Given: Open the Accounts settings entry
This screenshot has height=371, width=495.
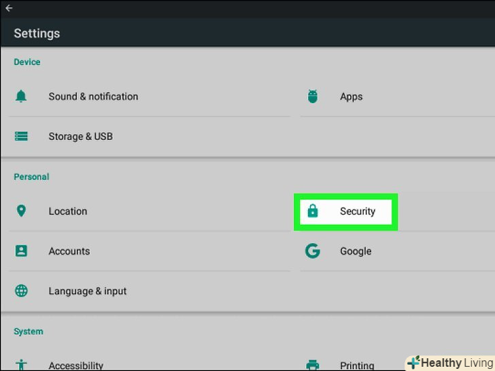Looking at the screenshot, I should click(x=69, y=251).
